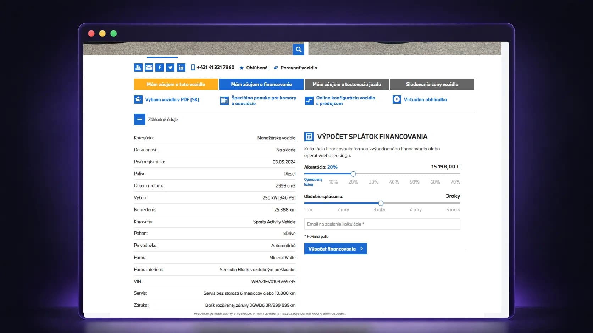Open the Virtuálna obhliadka link
Viewport: 593px width, 333px height.
pyautogui.click(x=425, y=100)
